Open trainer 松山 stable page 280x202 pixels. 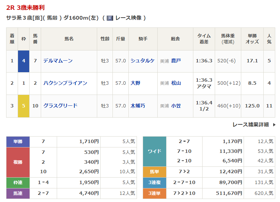point(176,83)
